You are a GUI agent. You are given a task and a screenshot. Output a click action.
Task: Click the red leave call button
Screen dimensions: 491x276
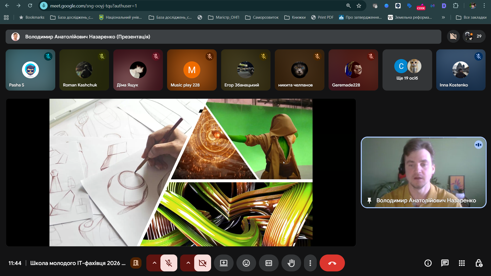[x=332, y=263]
